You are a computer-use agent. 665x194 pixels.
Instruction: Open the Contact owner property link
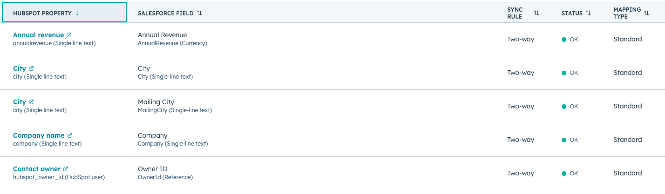click(37, 169)
